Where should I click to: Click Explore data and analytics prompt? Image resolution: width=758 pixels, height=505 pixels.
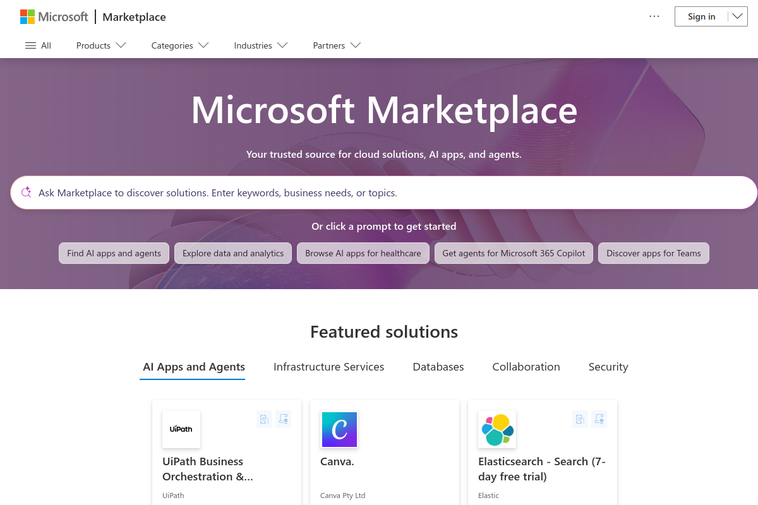click(x=233, y=253)
